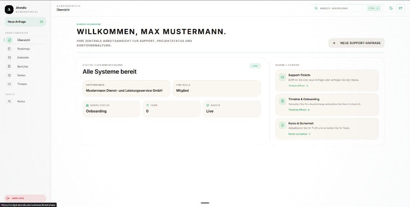The height and width of the screenshot is (207, 410).
Task: Click the Atondix logo icon
Action: [x=9, y=10]
